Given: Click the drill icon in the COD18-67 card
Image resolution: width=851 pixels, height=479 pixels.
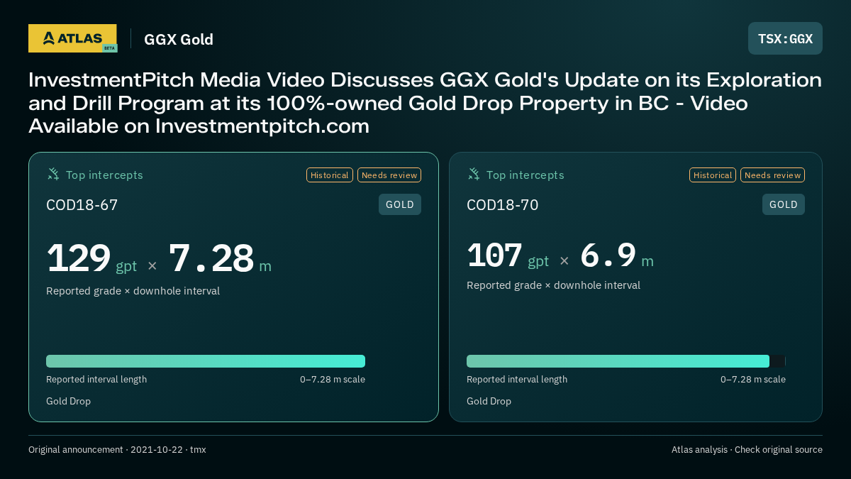Looking at the screenshot, I should point(53,174).
